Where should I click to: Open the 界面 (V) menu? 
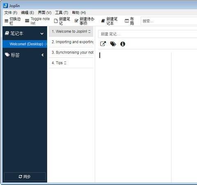click(x=45, y=13)
